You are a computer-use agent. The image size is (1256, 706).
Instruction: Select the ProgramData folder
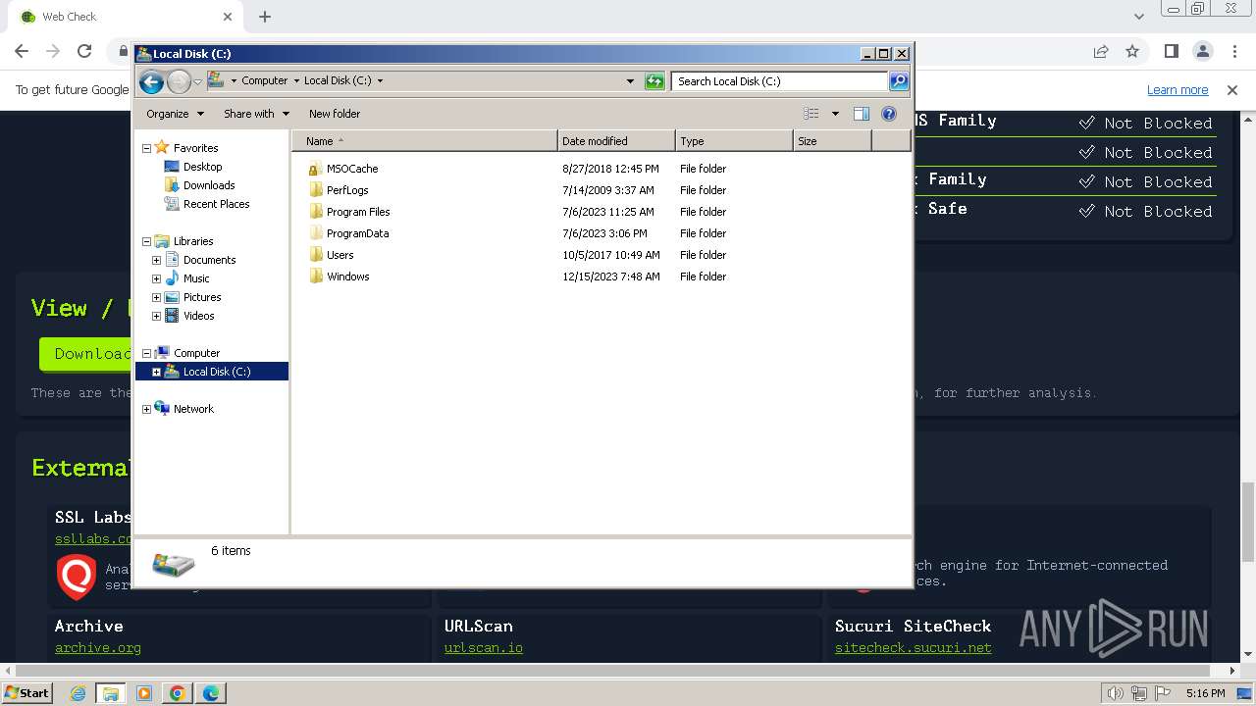pyautogui.click(x=357, y=233)
